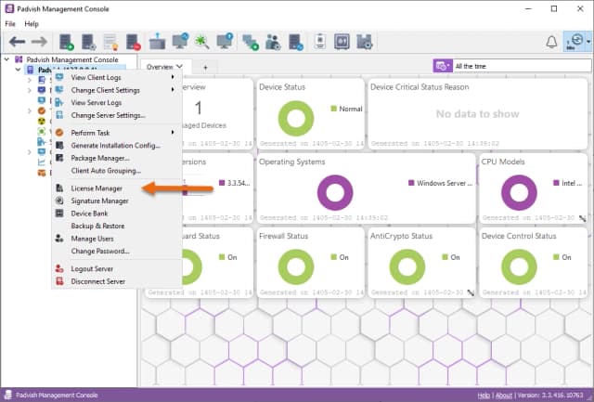Expand the first child node under the server
The image size is (594, 402).
click(29, 80)
